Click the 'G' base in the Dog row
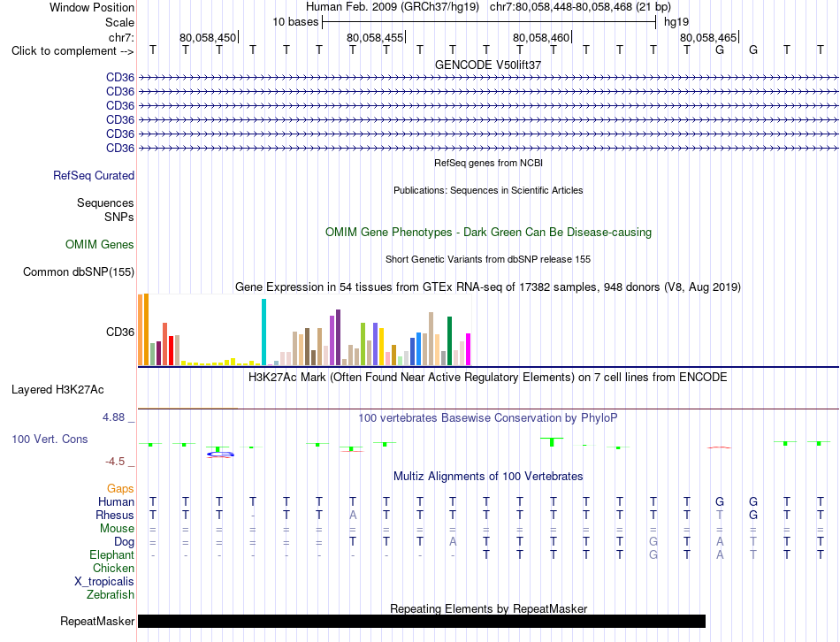Viewport: 840px width, 642px height. click(x=653, y=542)
